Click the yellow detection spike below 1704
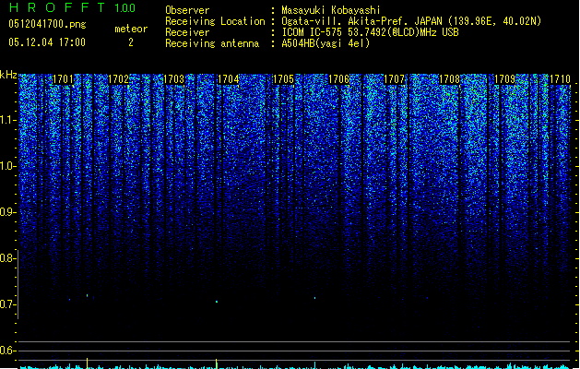The width and height of the screenshot is (580, 369). [x=217, y=363]
